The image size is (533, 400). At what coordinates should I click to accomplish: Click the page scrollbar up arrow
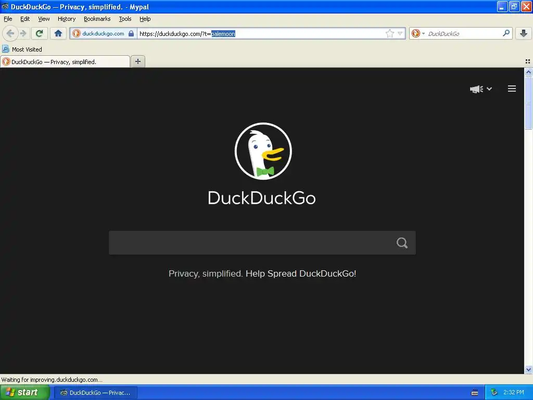528,72
